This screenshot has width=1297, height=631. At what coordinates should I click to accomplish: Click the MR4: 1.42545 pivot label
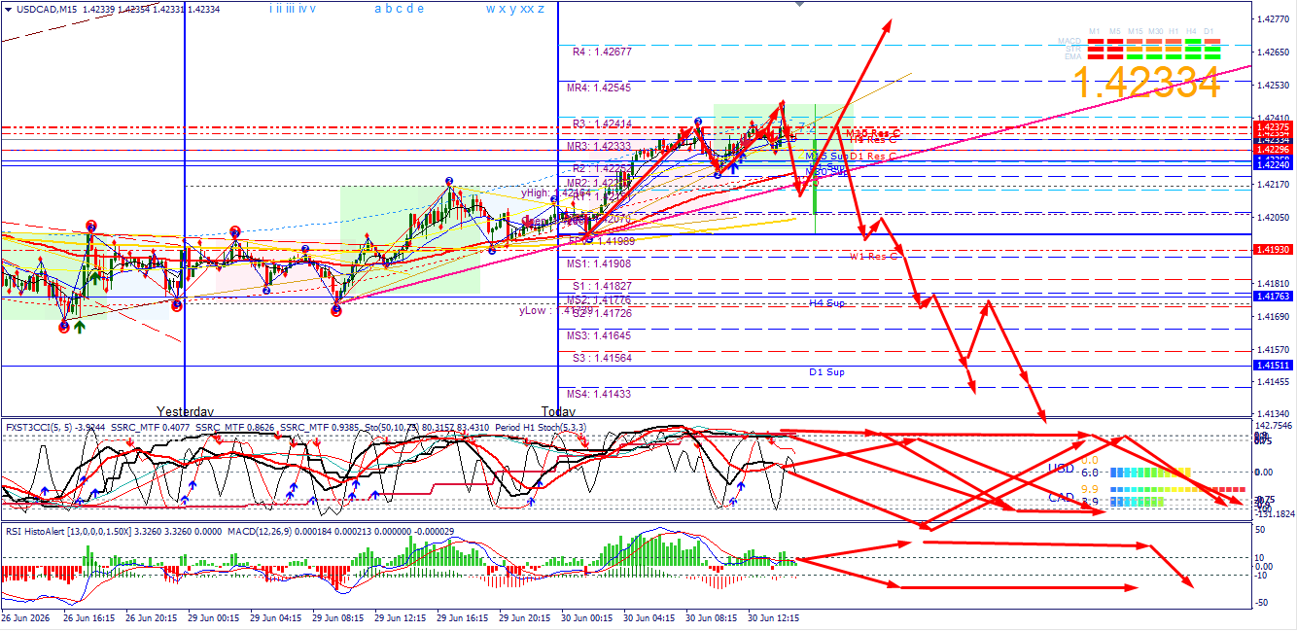(600, 88)
